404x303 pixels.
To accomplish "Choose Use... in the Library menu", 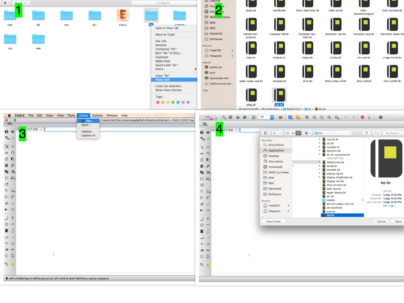I will click(88, 121).
